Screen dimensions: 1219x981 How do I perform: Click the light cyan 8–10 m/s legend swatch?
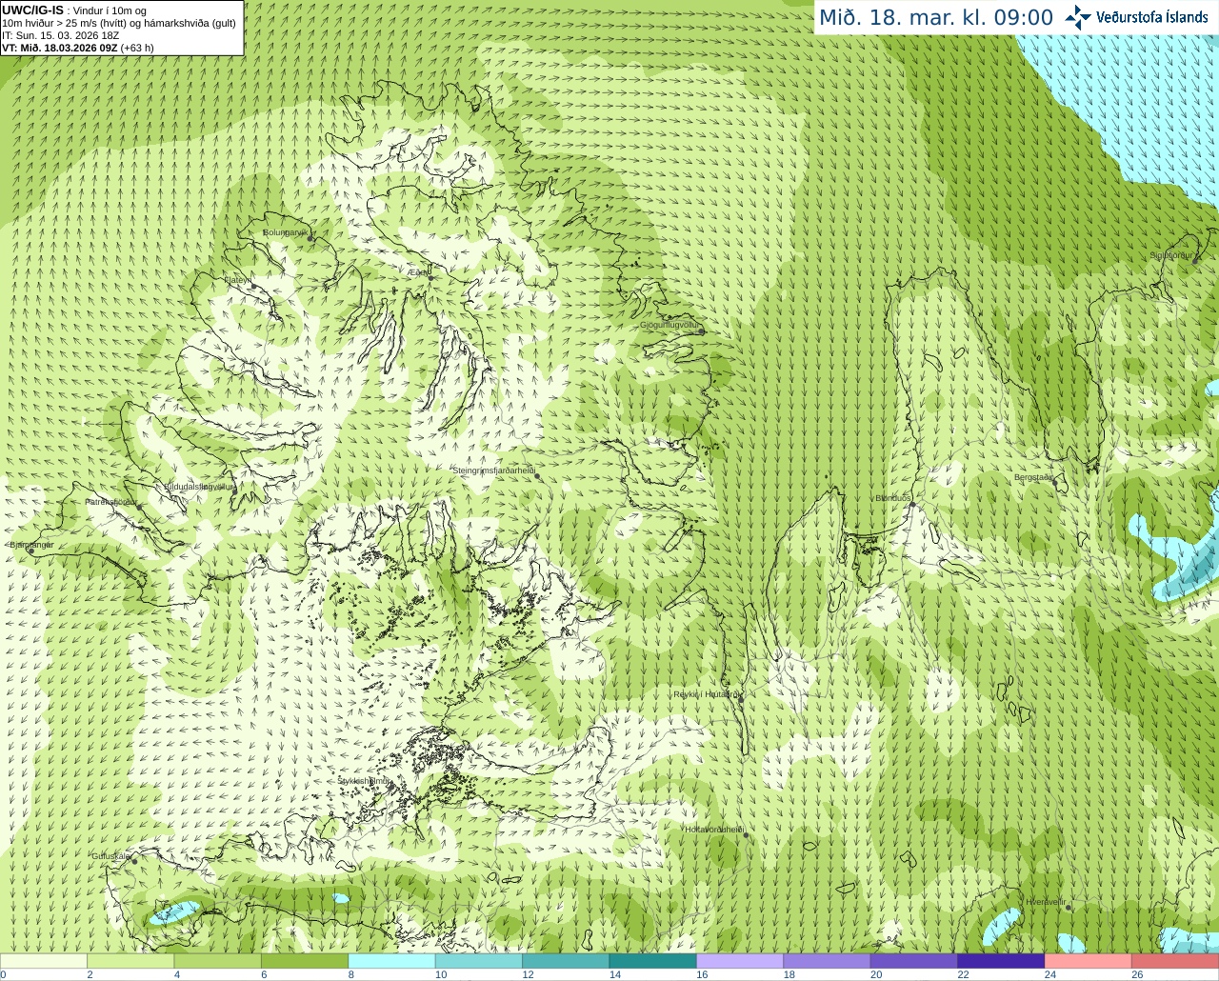click(392, 961)
